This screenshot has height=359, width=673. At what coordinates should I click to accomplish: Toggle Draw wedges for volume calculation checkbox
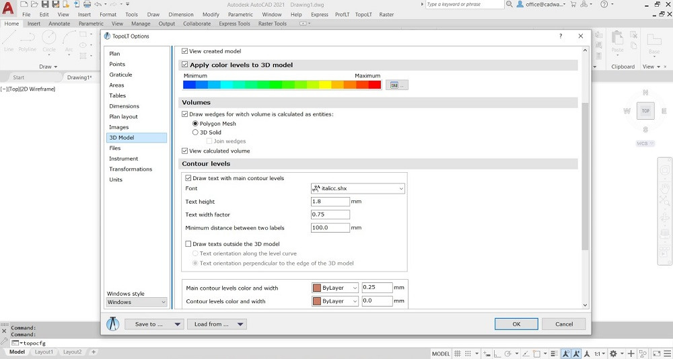pyautogui.click(x=185, y=114)
